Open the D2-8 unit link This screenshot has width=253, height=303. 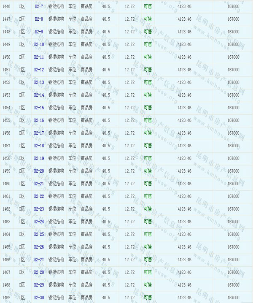[38, 19]
